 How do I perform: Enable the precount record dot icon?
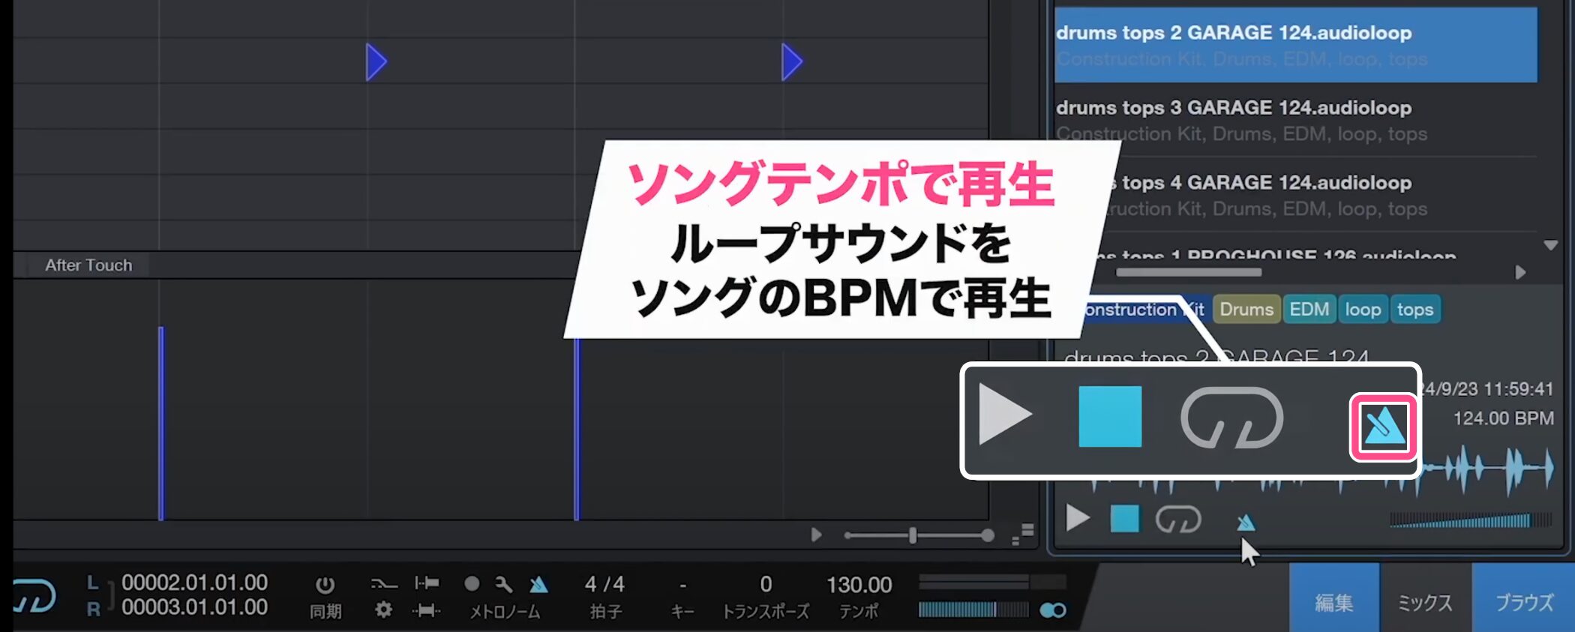coord(472,583)
